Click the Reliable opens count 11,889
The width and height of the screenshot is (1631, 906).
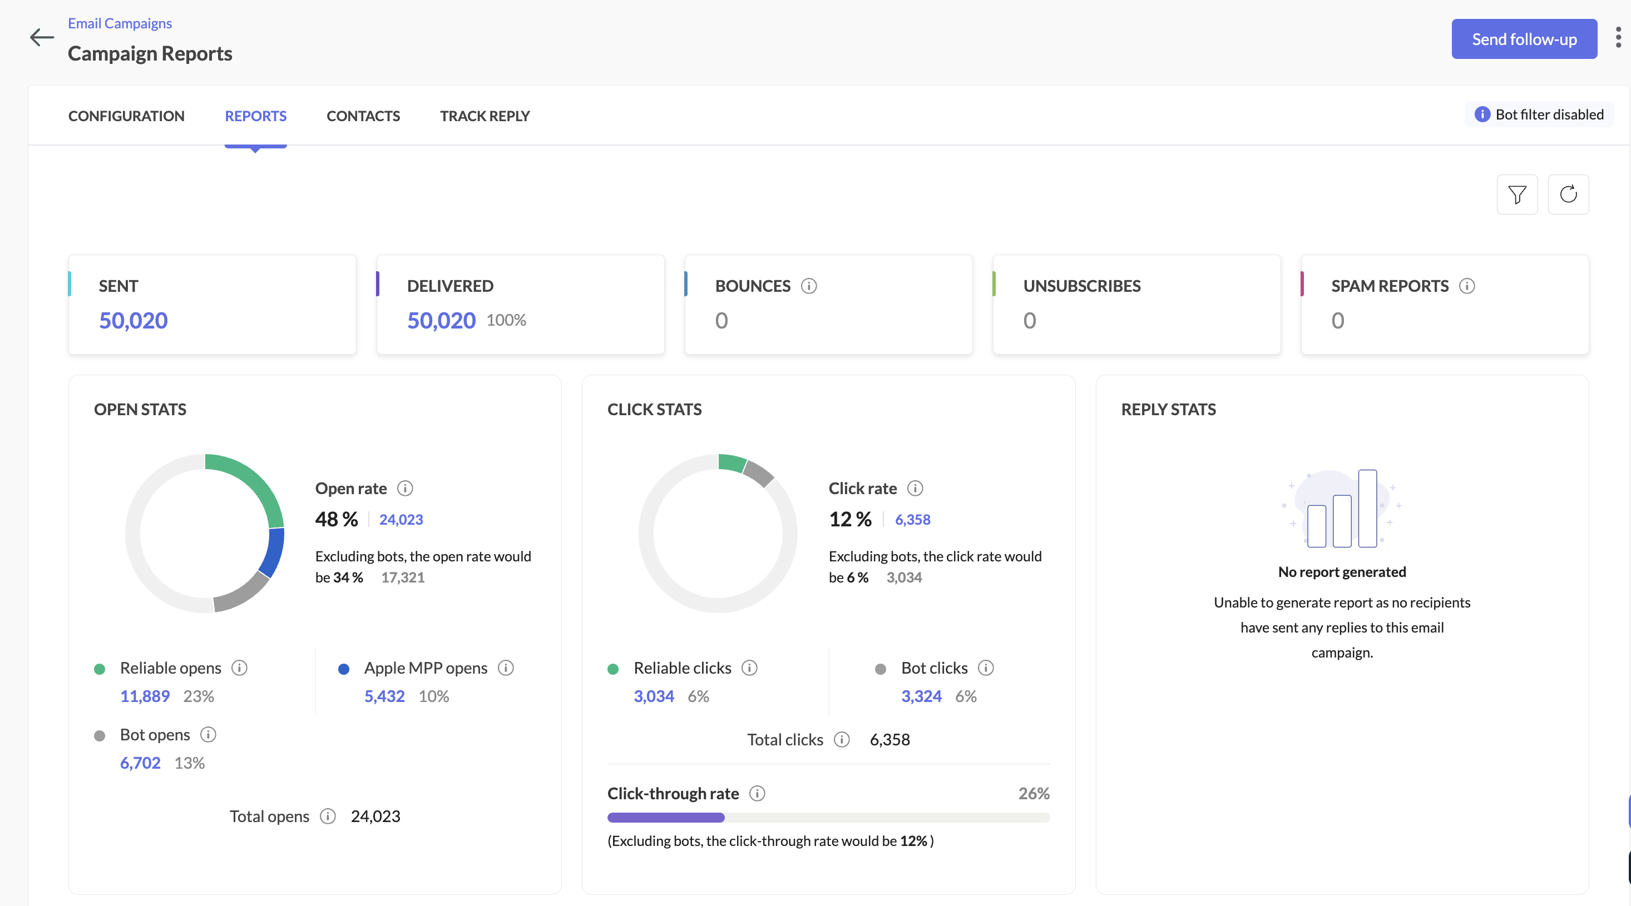coord(145,696)
